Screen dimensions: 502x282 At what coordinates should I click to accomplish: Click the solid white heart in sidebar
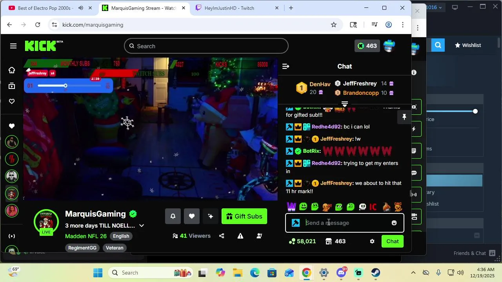click(12, 126)
